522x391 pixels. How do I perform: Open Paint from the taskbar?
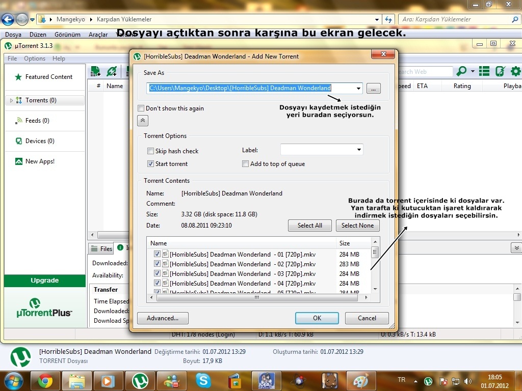[x=361, y=381]
